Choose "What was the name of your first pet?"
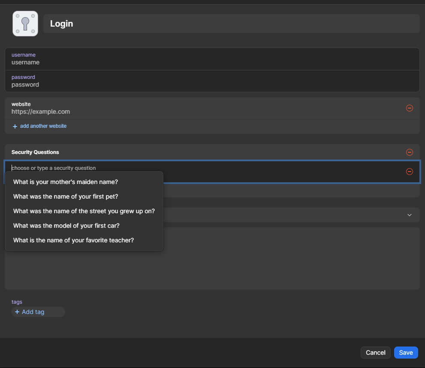This screenshot has width=425, height=368. [66, 196]
